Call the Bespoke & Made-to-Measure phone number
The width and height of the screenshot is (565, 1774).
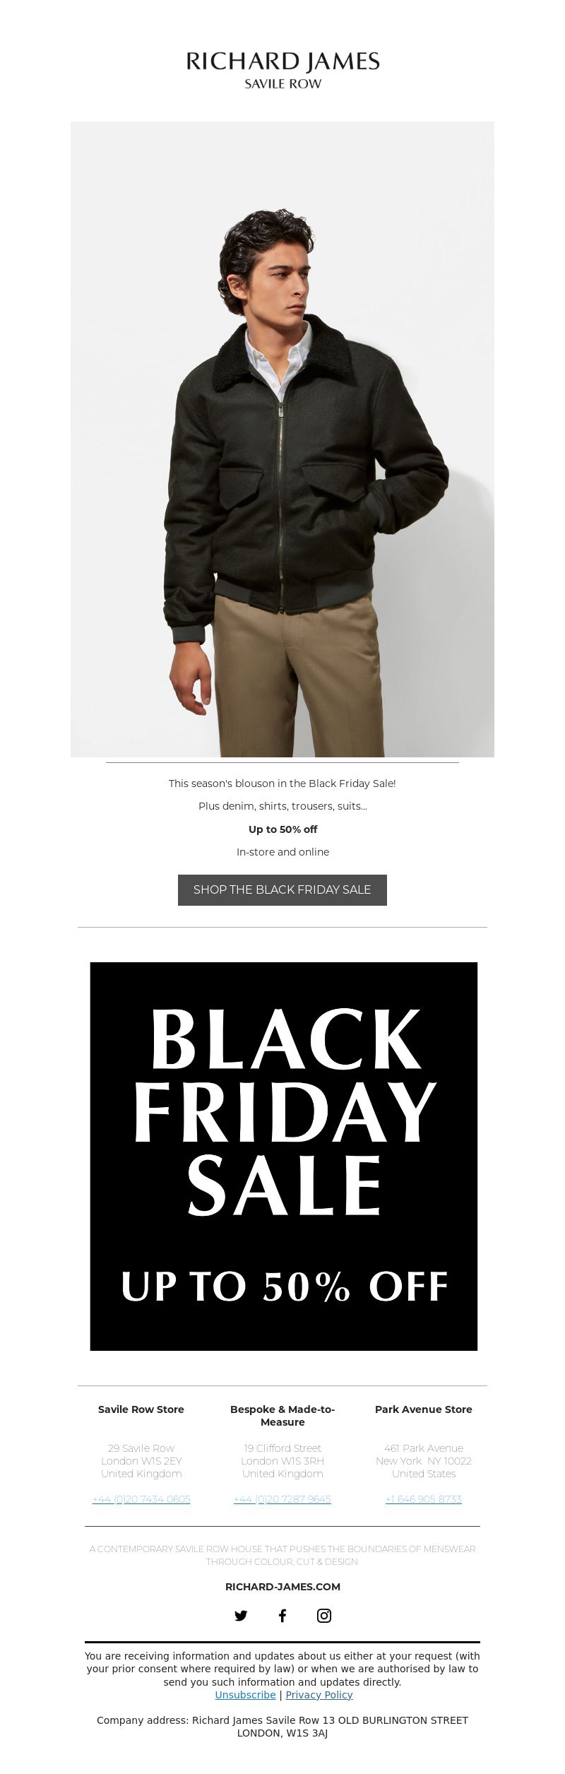click(x=282, y=1499)
